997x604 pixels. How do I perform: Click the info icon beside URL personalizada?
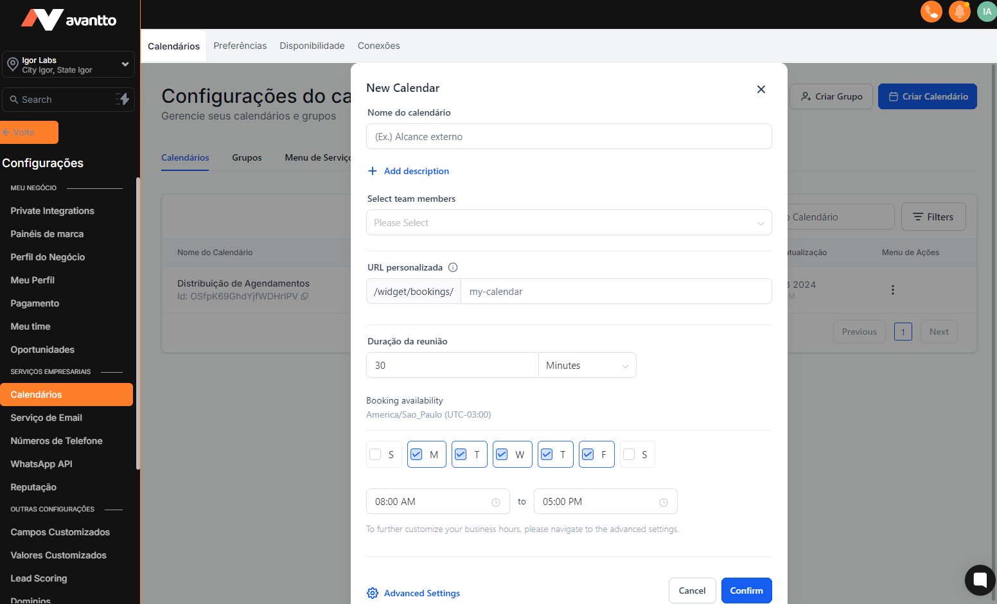[x=453, y=267]
